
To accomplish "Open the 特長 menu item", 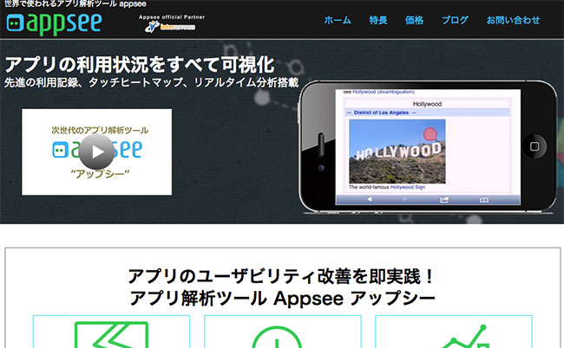I will [378, 20].
